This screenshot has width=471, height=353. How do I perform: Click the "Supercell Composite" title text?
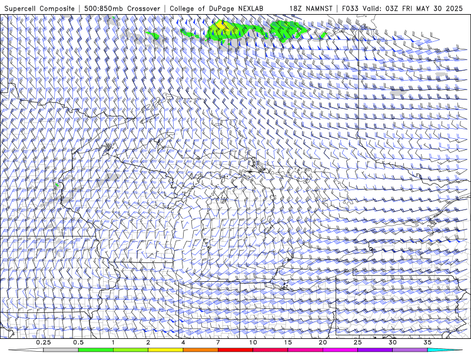(x=39, y=9)
